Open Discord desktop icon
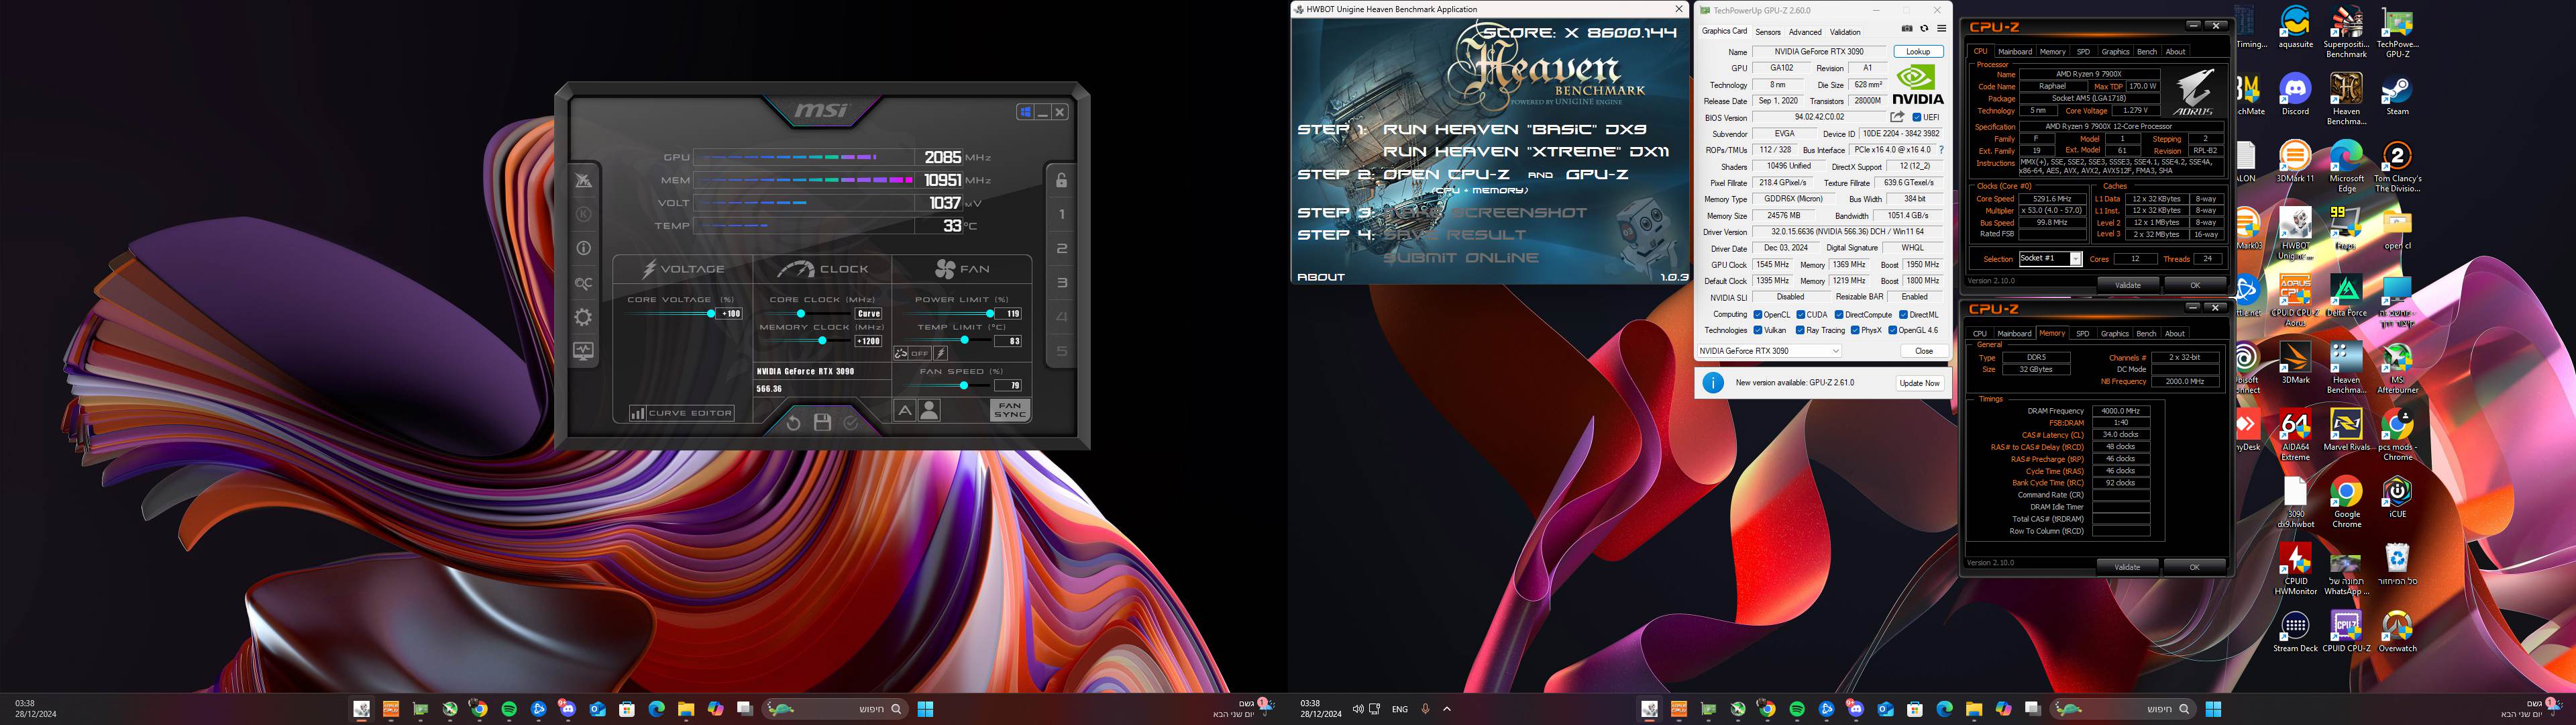 click(x=2295, y=94)
